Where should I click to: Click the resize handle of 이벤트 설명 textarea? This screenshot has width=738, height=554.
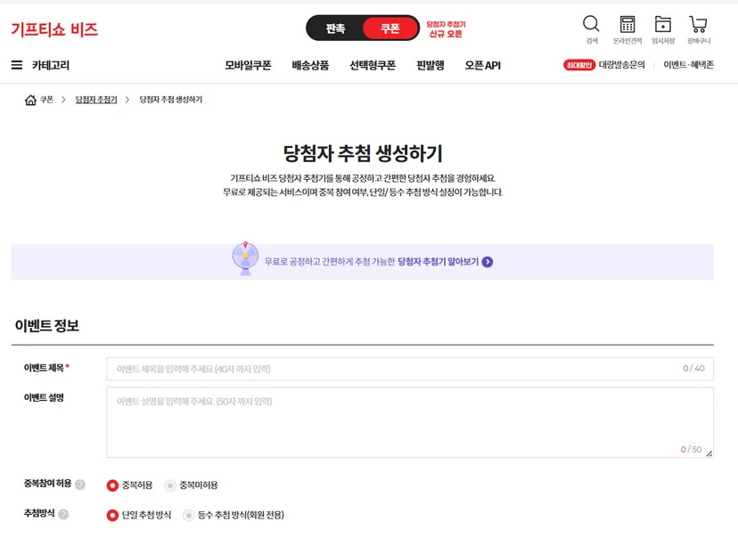[709, 453]
